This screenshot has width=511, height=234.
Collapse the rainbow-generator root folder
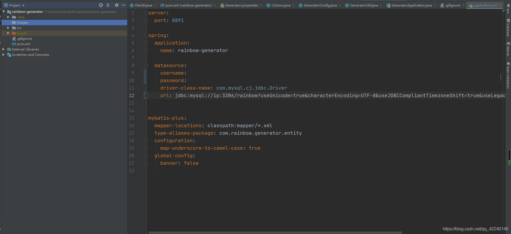pos(4,12)
